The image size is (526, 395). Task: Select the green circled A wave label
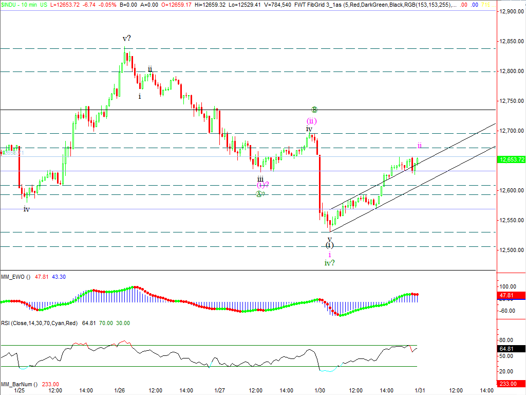coord(260,193)
